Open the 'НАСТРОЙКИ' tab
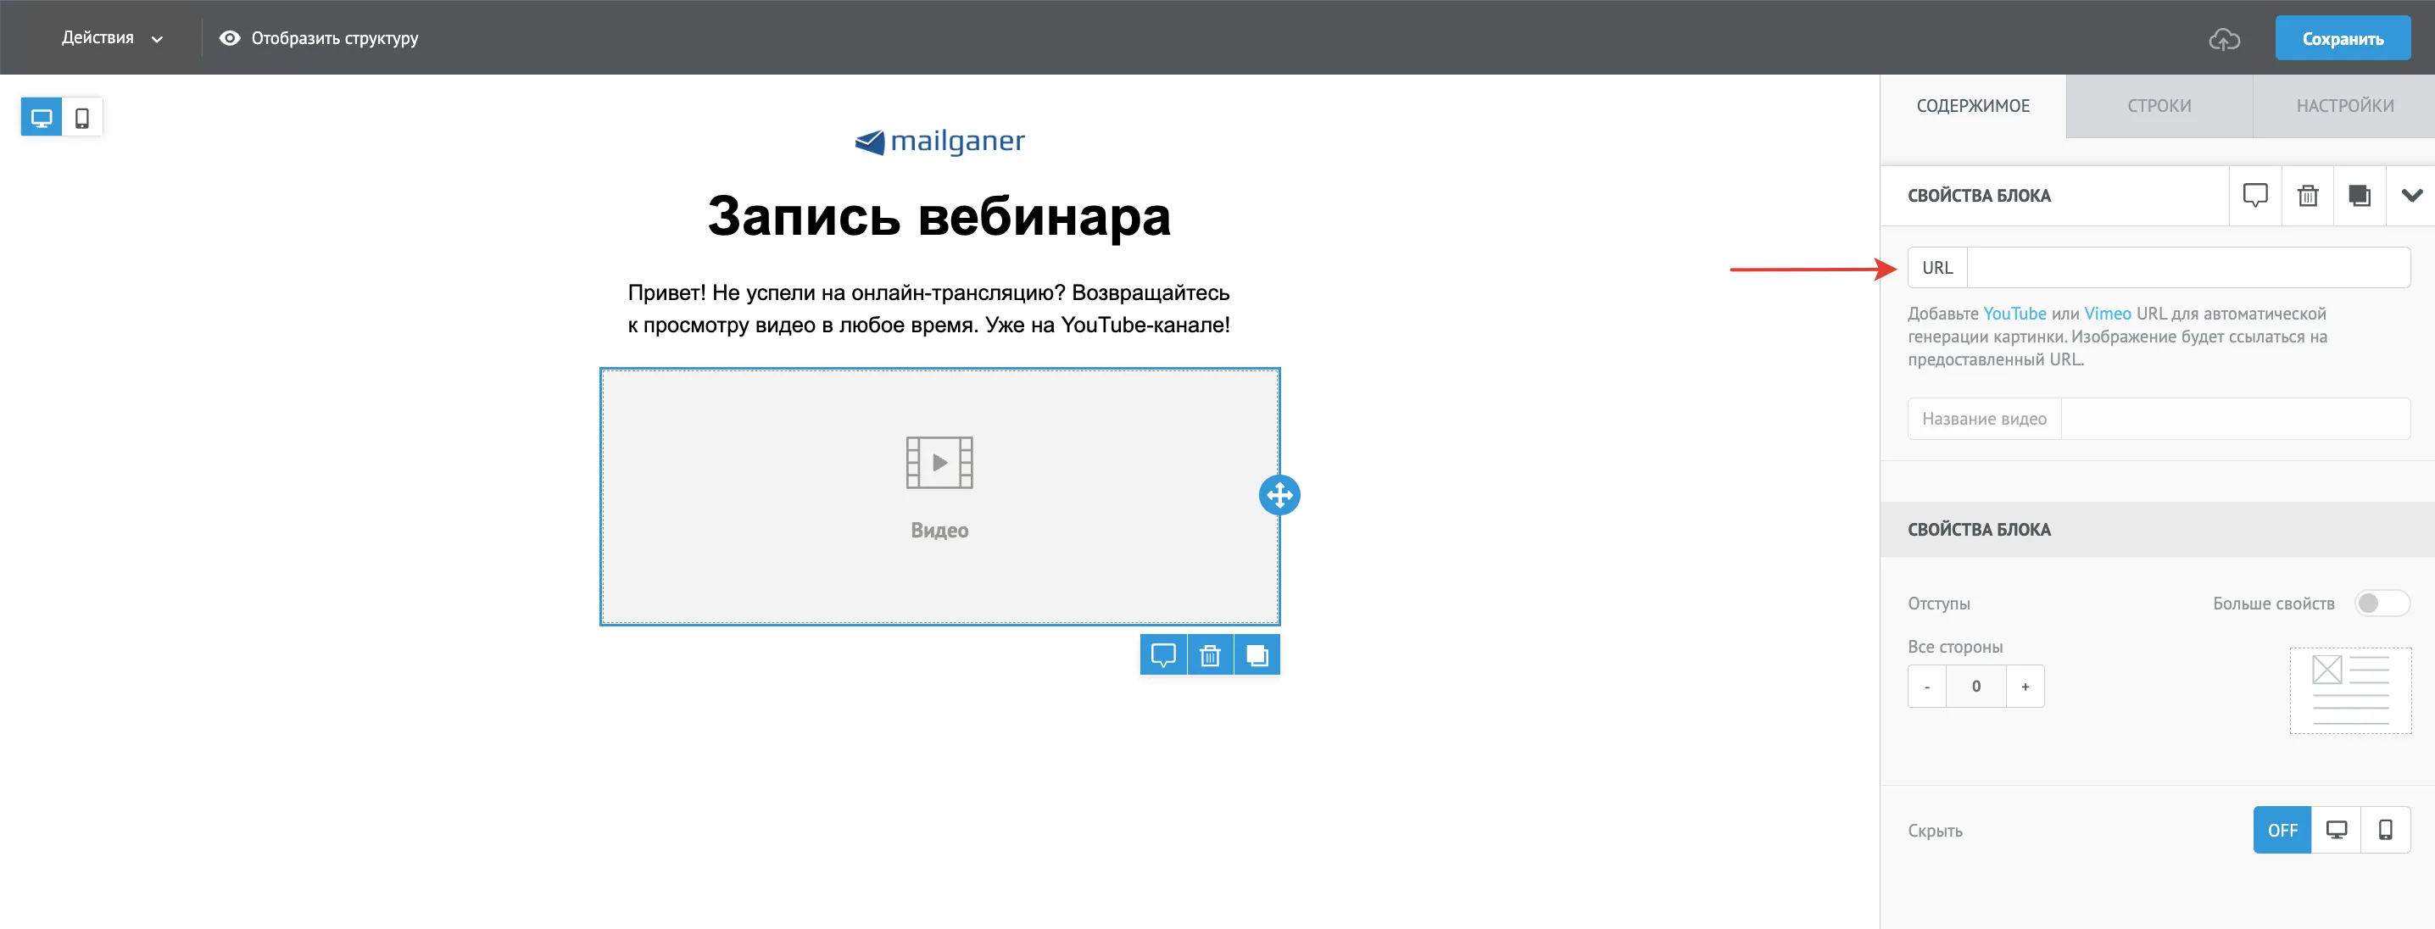The image size is (2435, 929). tap(2344, 106)
